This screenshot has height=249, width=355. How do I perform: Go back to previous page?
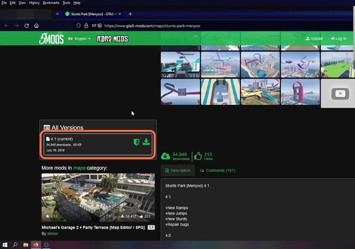pyautogui.click(x=7, y=26)
